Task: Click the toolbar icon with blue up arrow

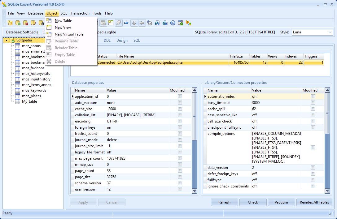Action: 157,23
